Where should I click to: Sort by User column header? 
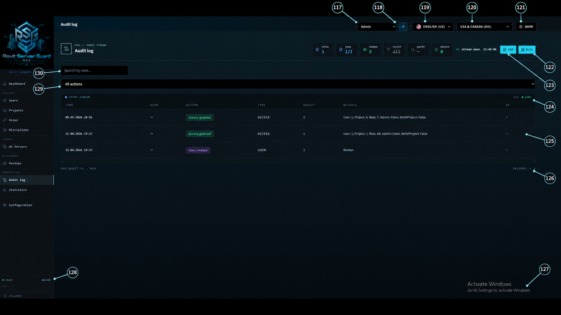pyautogui.click(x=154, y=105)
